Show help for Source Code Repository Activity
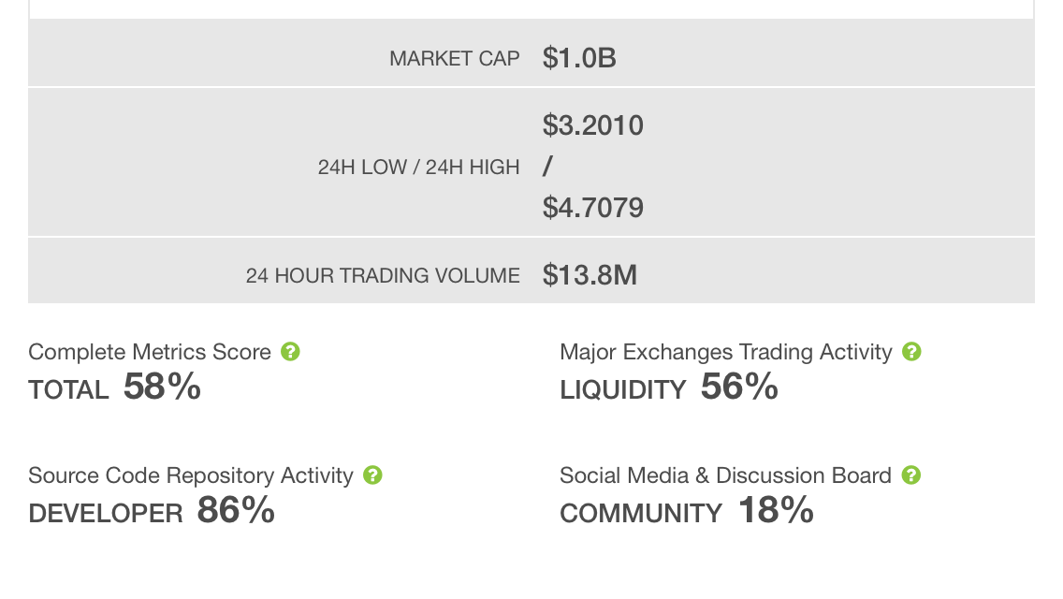This screenshot has width=1063, height=599. tap(372, 475)
